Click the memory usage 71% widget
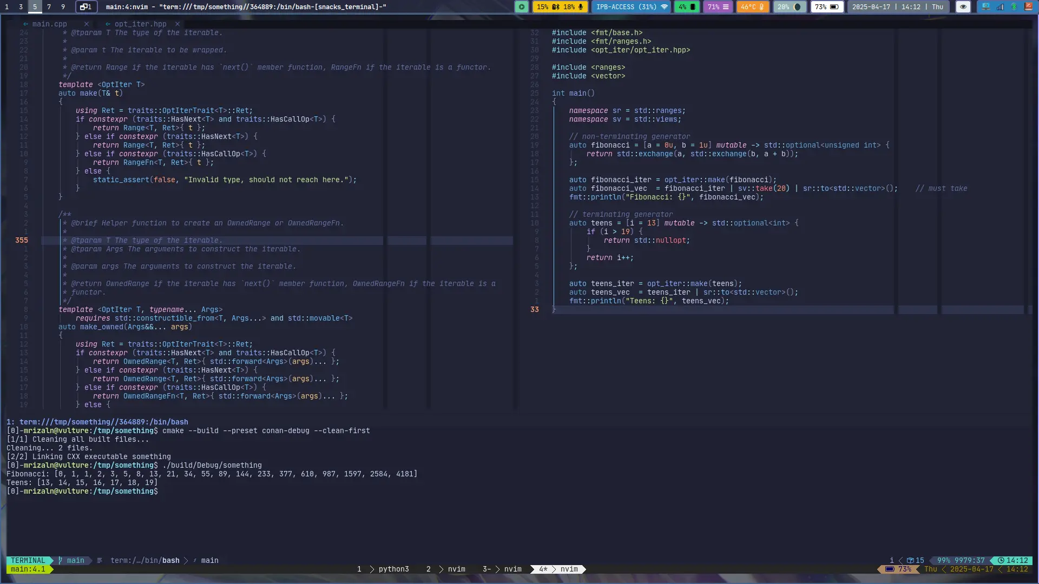 (718, 7)
